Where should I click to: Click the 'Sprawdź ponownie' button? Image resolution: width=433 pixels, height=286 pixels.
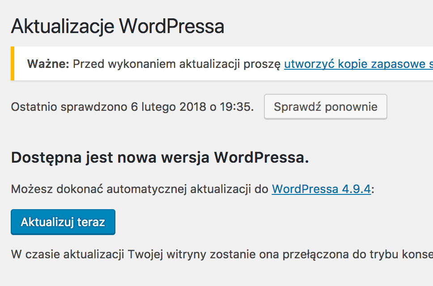tap(326, 107)
